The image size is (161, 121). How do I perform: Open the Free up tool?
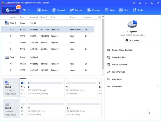[76, 10]
